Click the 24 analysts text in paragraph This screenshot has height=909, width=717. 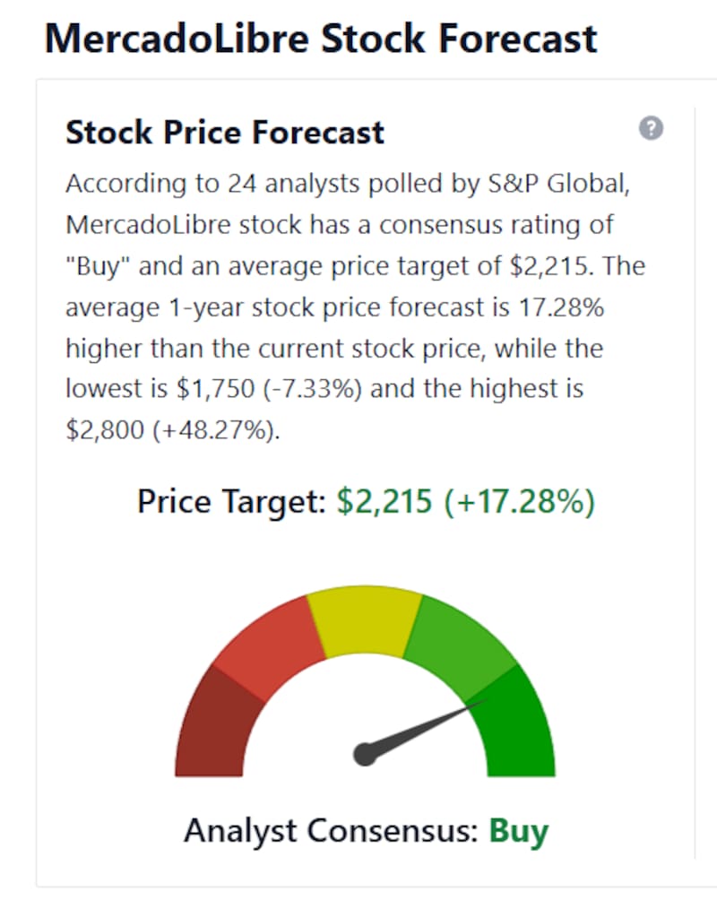tap(293, 184)
